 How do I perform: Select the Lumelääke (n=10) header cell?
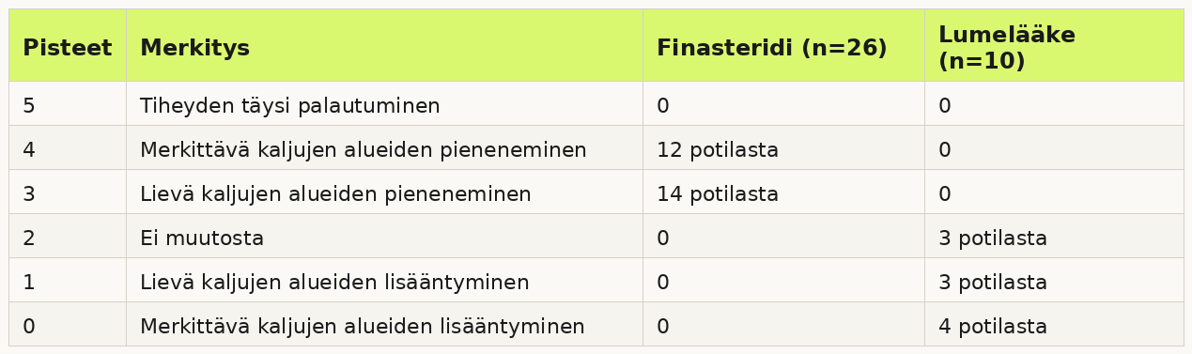pos(1054,45)
